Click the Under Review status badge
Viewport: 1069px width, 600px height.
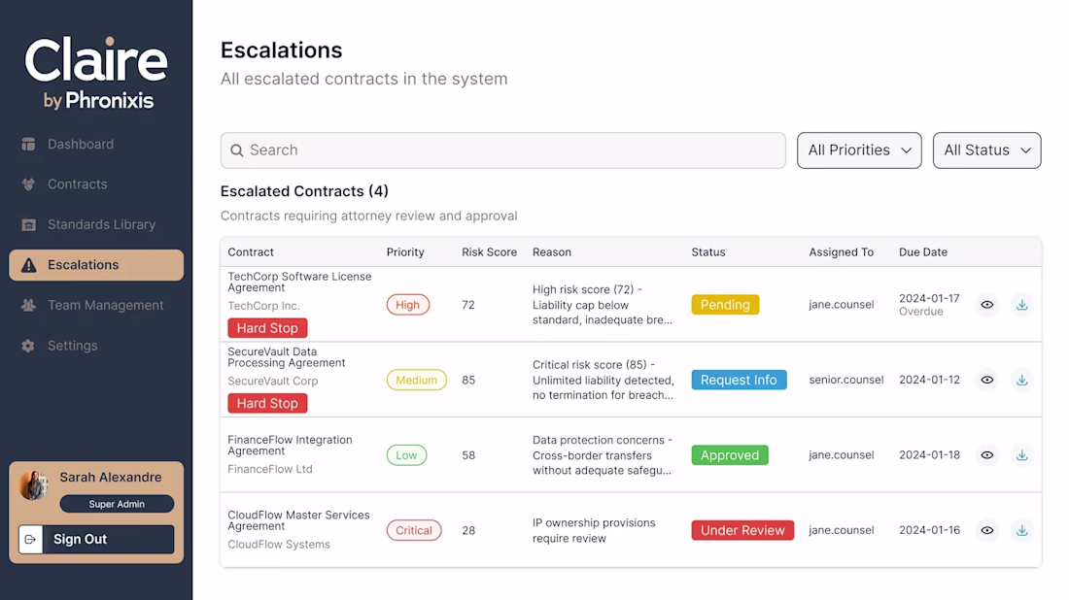(x=742, y=530)
